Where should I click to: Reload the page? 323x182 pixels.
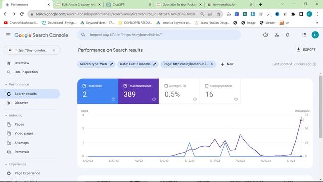(x=22, y=14)
